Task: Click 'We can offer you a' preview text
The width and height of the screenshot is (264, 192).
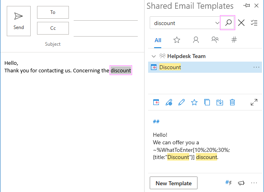Action: (176, 143)
